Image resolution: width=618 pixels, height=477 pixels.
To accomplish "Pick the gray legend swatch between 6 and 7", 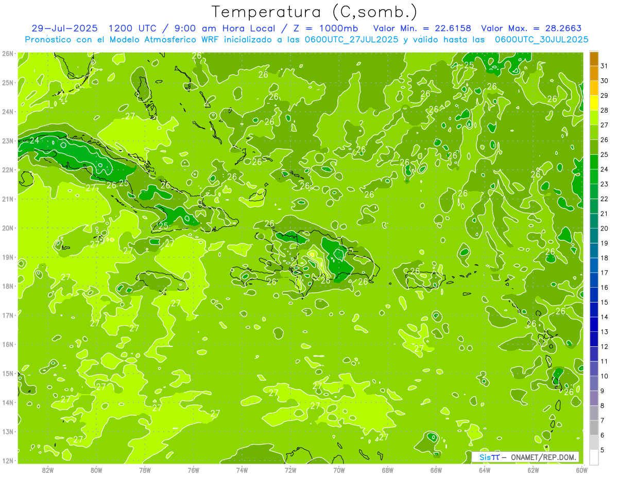I will click(x=594, y=428).
